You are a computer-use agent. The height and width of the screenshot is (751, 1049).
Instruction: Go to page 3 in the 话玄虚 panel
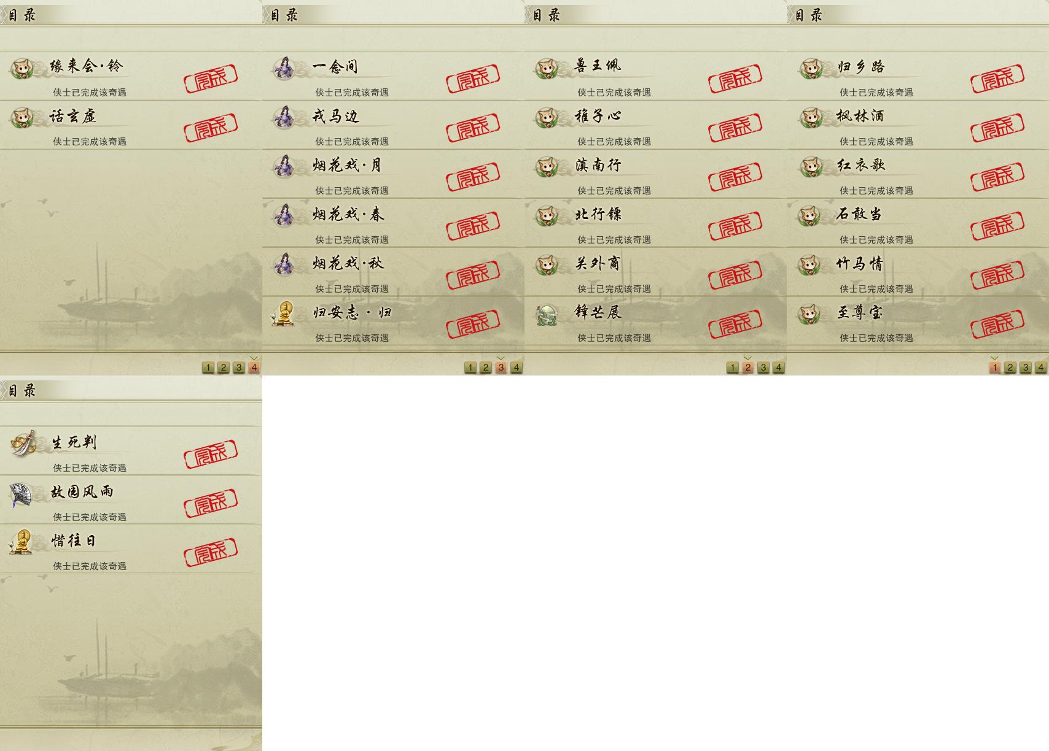pos(238,368)
